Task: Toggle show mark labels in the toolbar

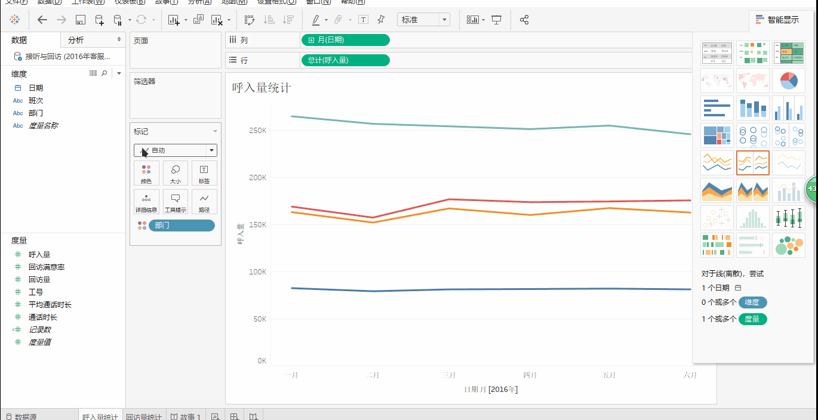Action: click(362, 20)
